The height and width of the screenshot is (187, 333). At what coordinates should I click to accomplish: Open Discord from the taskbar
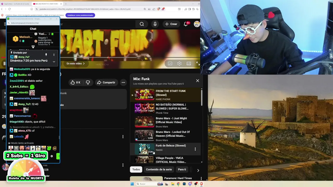[190, 184]
